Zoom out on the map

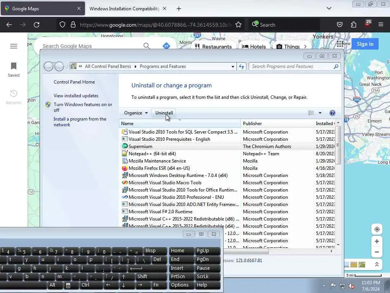pos(377,252)
